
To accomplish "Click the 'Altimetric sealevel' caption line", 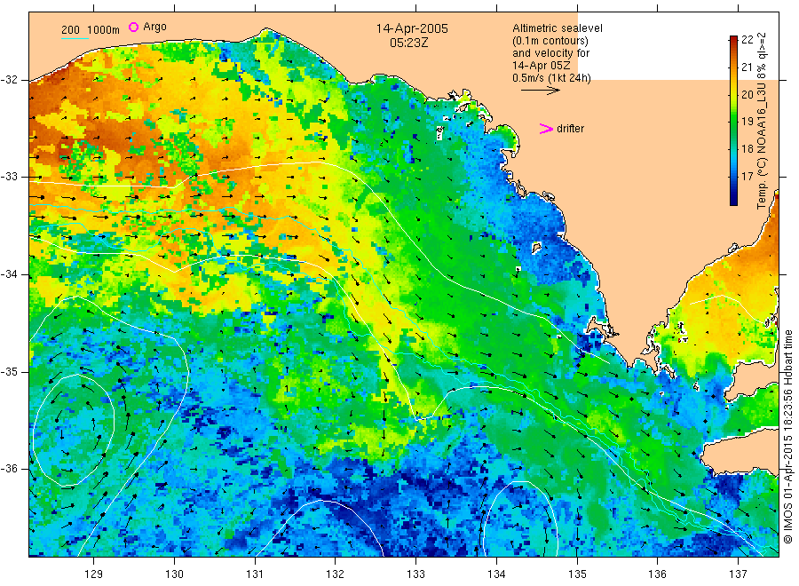I will (x=557, y=28).
